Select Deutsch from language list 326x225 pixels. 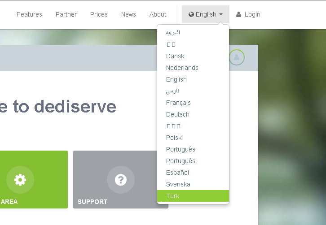[x=193, y=114]
